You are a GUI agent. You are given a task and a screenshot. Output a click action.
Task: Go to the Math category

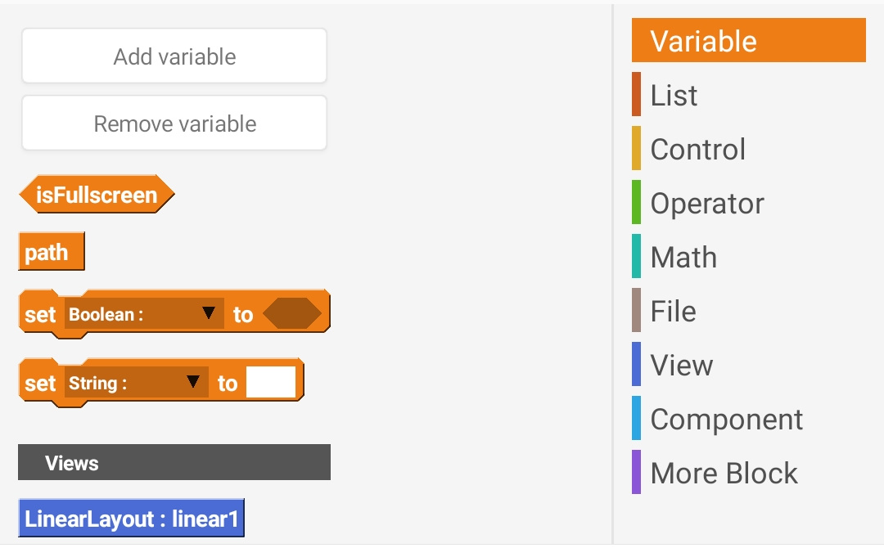point(683,257)
